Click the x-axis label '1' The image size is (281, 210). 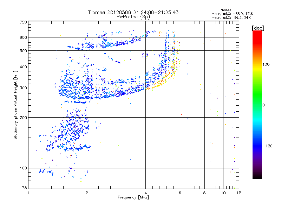pos(28,193)
